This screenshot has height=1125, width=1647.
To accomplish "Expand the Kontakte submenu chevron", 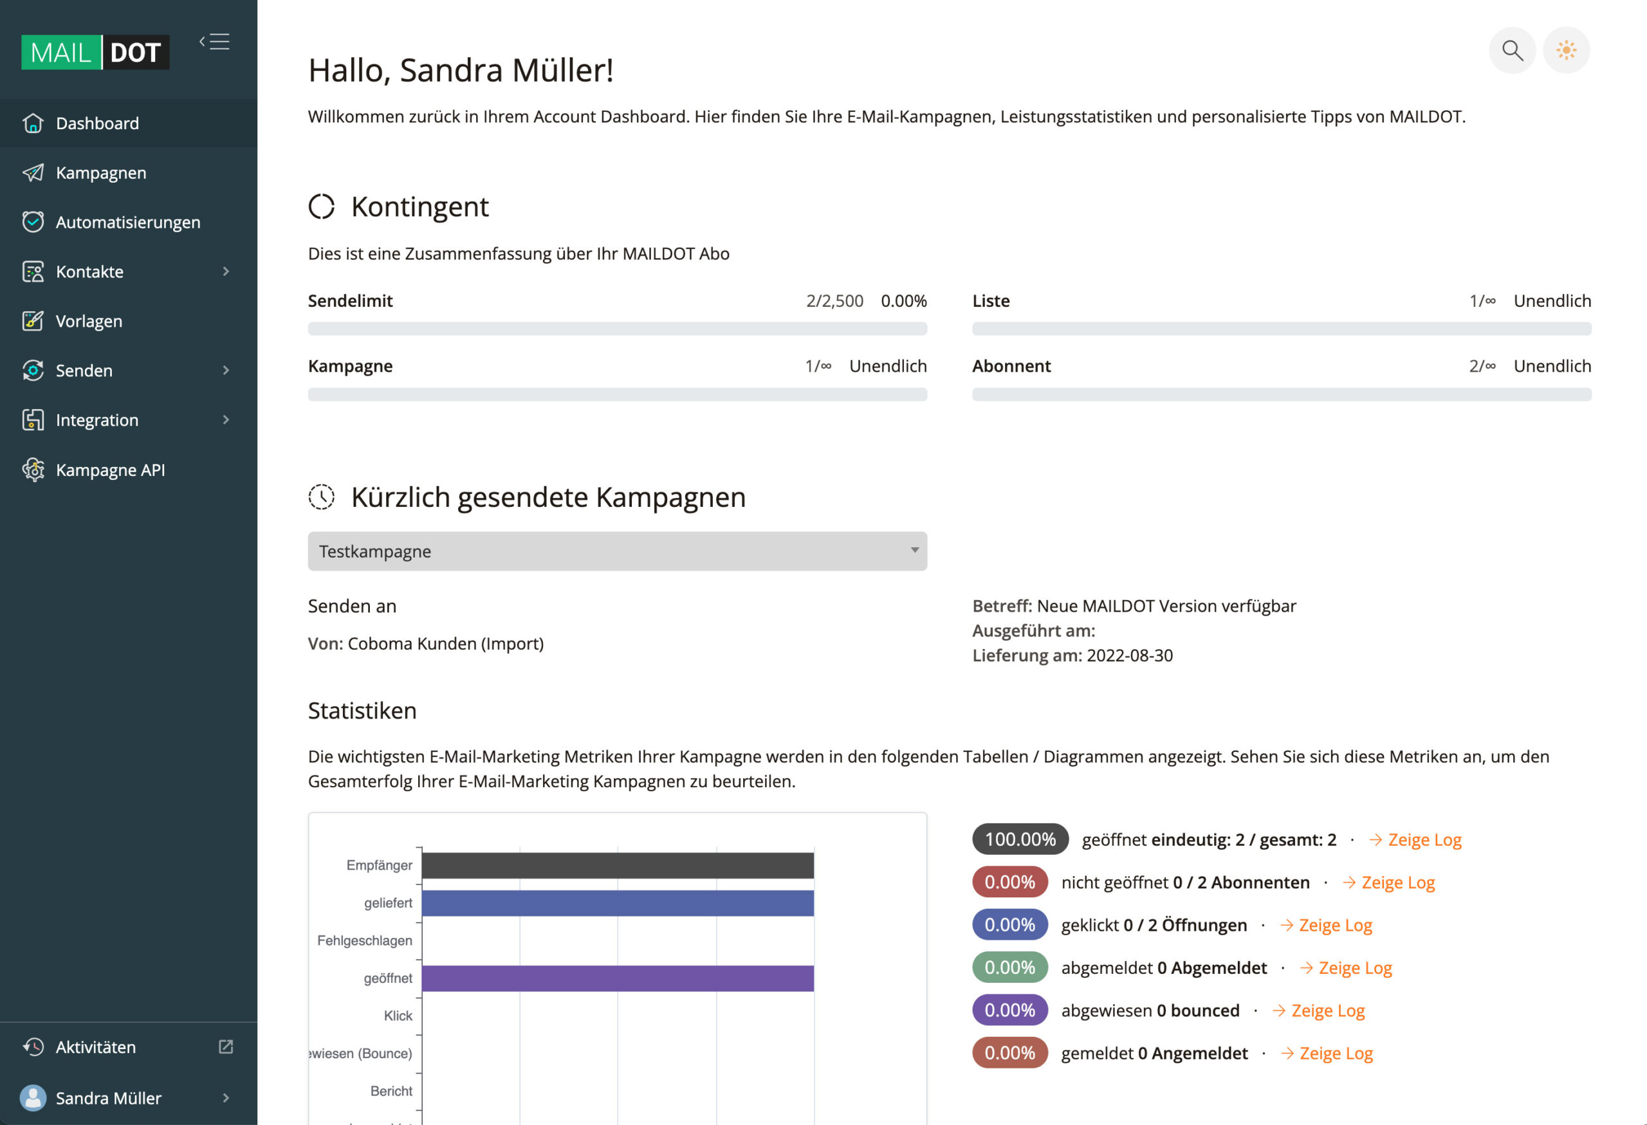I will point(226,271).
